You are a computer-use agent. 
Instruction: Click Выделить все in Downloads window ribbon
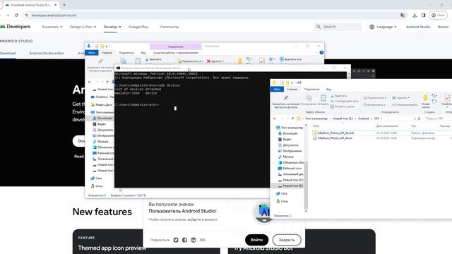(x=290, y=59)
